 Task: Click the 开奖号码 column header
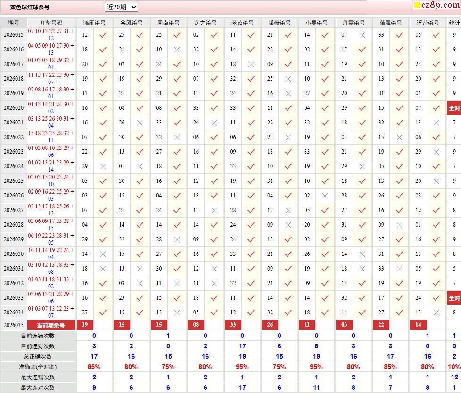tap(51, 23)
